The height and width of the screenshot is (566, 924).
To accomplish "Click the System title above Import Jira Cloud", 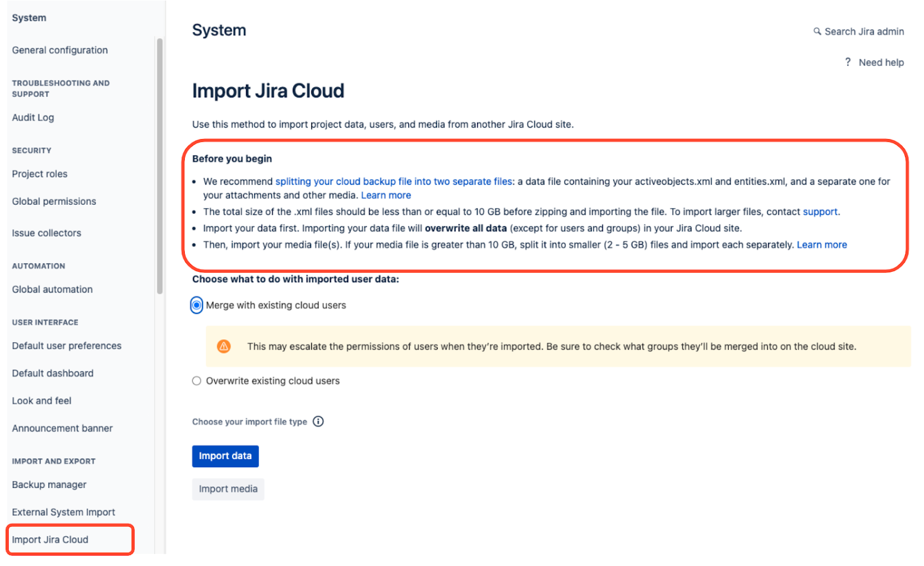I will coord(219,30).
